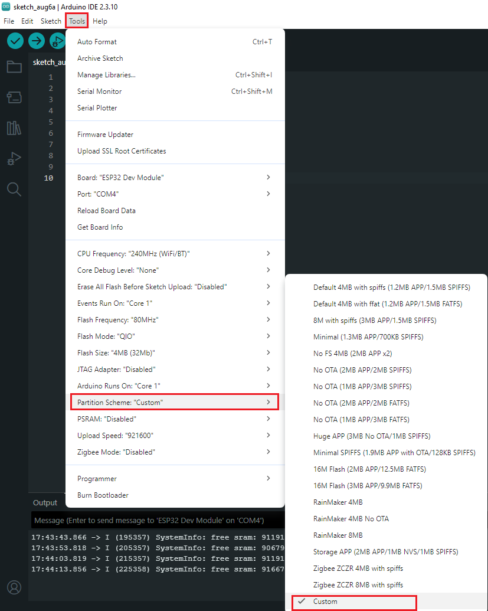This screenshot has width=488, height=611.
Task: Select No FS 4MB partition option
Action: click(x=386, y=354)
